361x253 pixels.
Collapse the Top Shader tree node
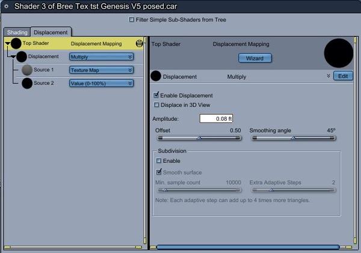pos(7,43)
